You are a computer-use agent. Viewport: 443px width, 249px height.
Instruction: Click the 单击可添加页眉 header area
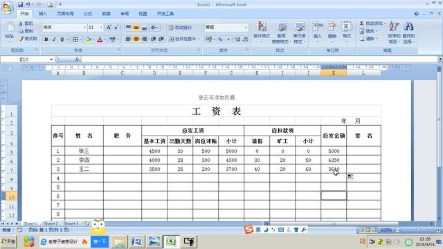[217, 98]
